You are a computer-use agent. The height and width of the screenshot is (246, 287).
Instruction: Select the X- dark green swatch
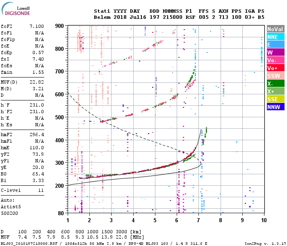coord(276,84)
